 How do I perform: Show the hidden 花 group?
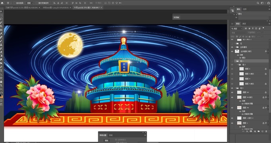coord(232,44)
